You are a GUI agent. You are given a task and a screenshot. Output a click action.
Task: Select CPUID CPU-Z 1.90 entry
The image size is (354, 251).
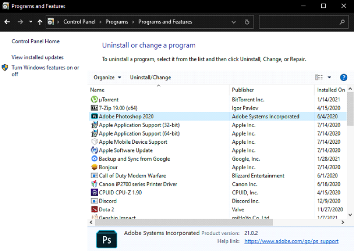pyautogui.click(x=120, y=193)
